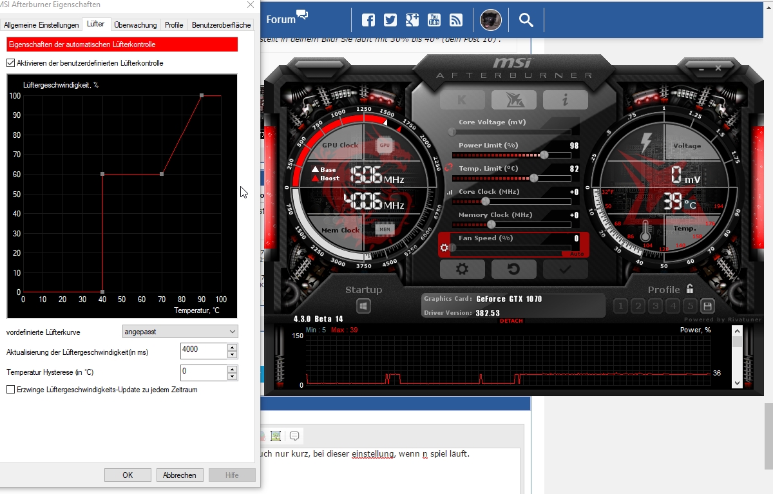
Task: Switch to the 'Profile' tab
Action: point(174,25)
